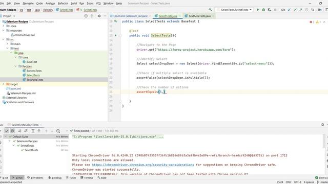Show Git history clock icon
This screenshot has height=184, width=328.
306,10
